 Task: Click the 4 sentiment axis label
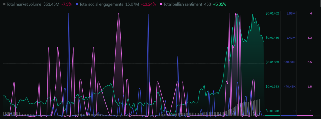(x=311, y=13)
